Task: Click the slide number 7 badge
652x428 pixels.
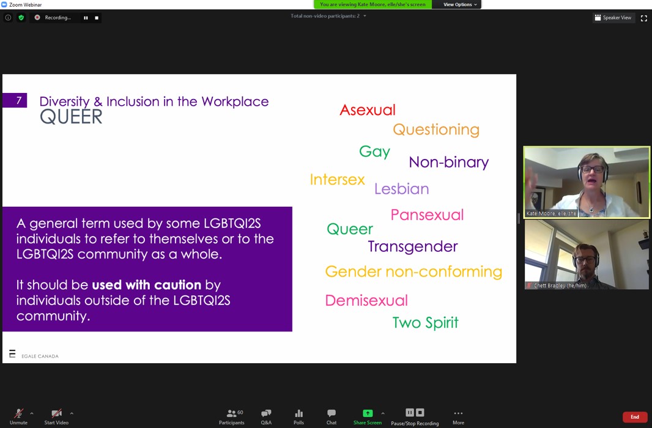Action: (15, 100)
